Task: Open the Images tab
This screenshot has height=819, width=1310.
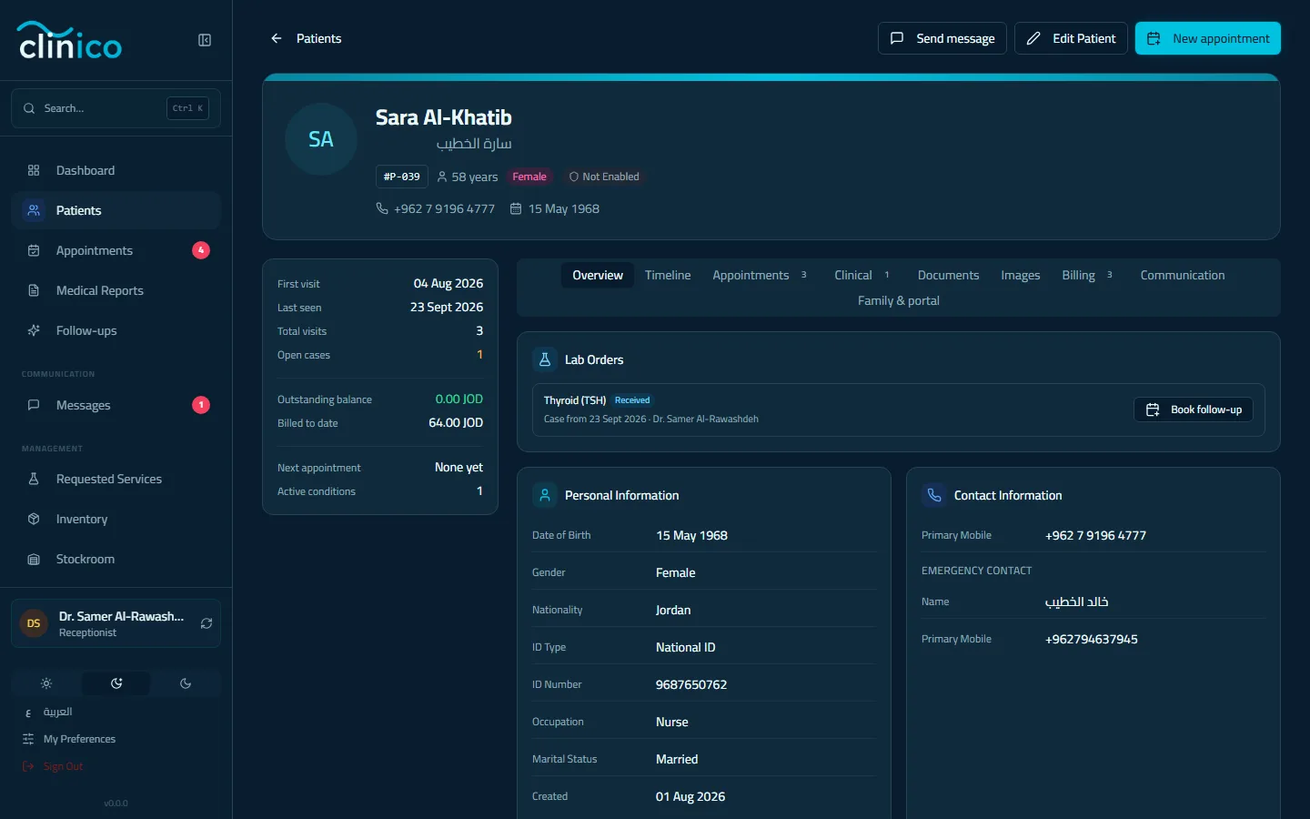Action: [1020, 275]
